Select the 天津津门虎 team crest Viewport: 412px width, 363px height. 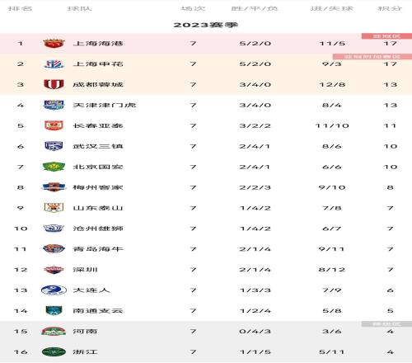click(x=54, y=105)
